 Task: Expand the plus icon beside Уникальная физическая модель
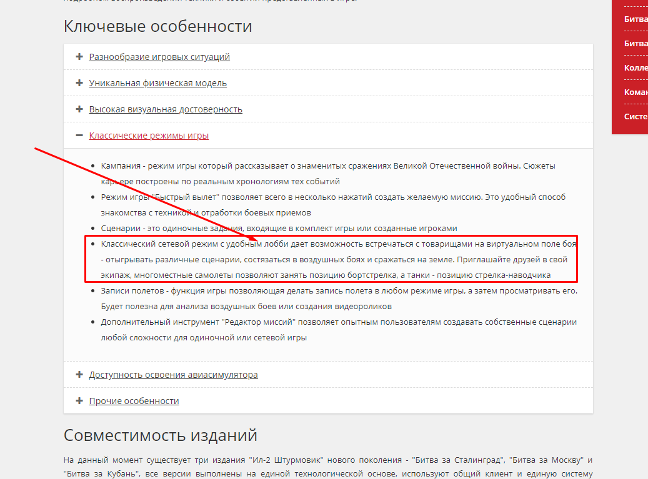79,83
